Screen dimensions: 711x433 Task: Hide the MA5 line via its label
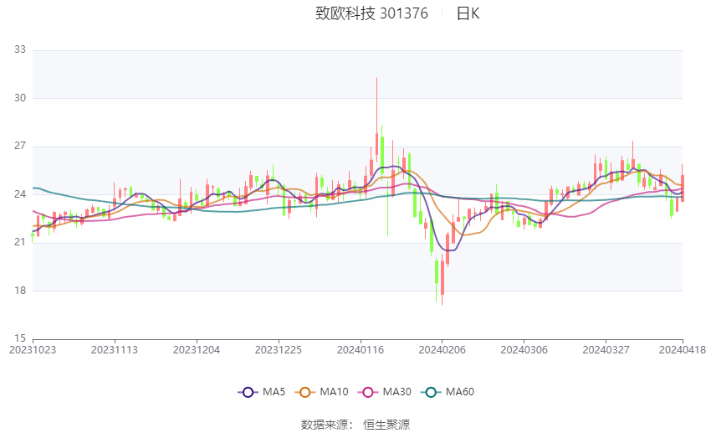click(x=274, y=392)
